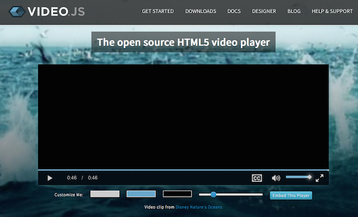Visit the Blog page
The image size is (358, 217).
(x=294, y=11)
